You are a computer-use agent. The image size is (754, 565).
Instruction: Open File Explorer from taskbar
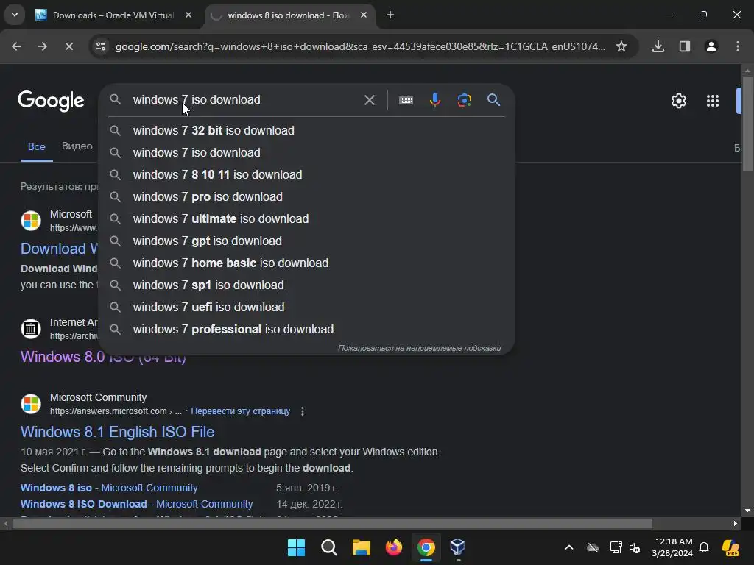pos(361,547)
